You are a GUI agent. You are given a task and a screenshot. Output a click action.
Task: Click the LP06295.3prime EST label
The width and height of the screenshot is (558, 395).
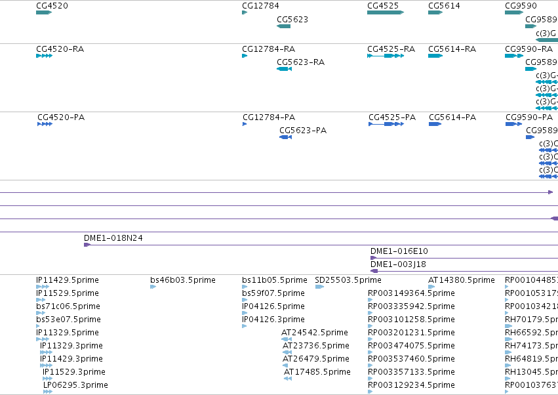(x=76, y=385)
